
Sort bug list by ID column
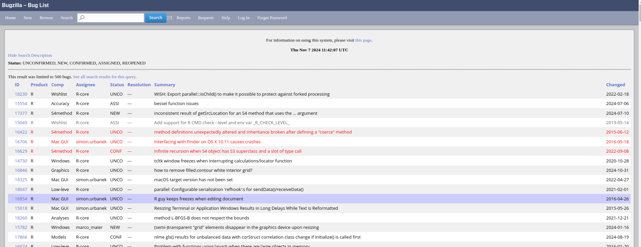point(17,85)
